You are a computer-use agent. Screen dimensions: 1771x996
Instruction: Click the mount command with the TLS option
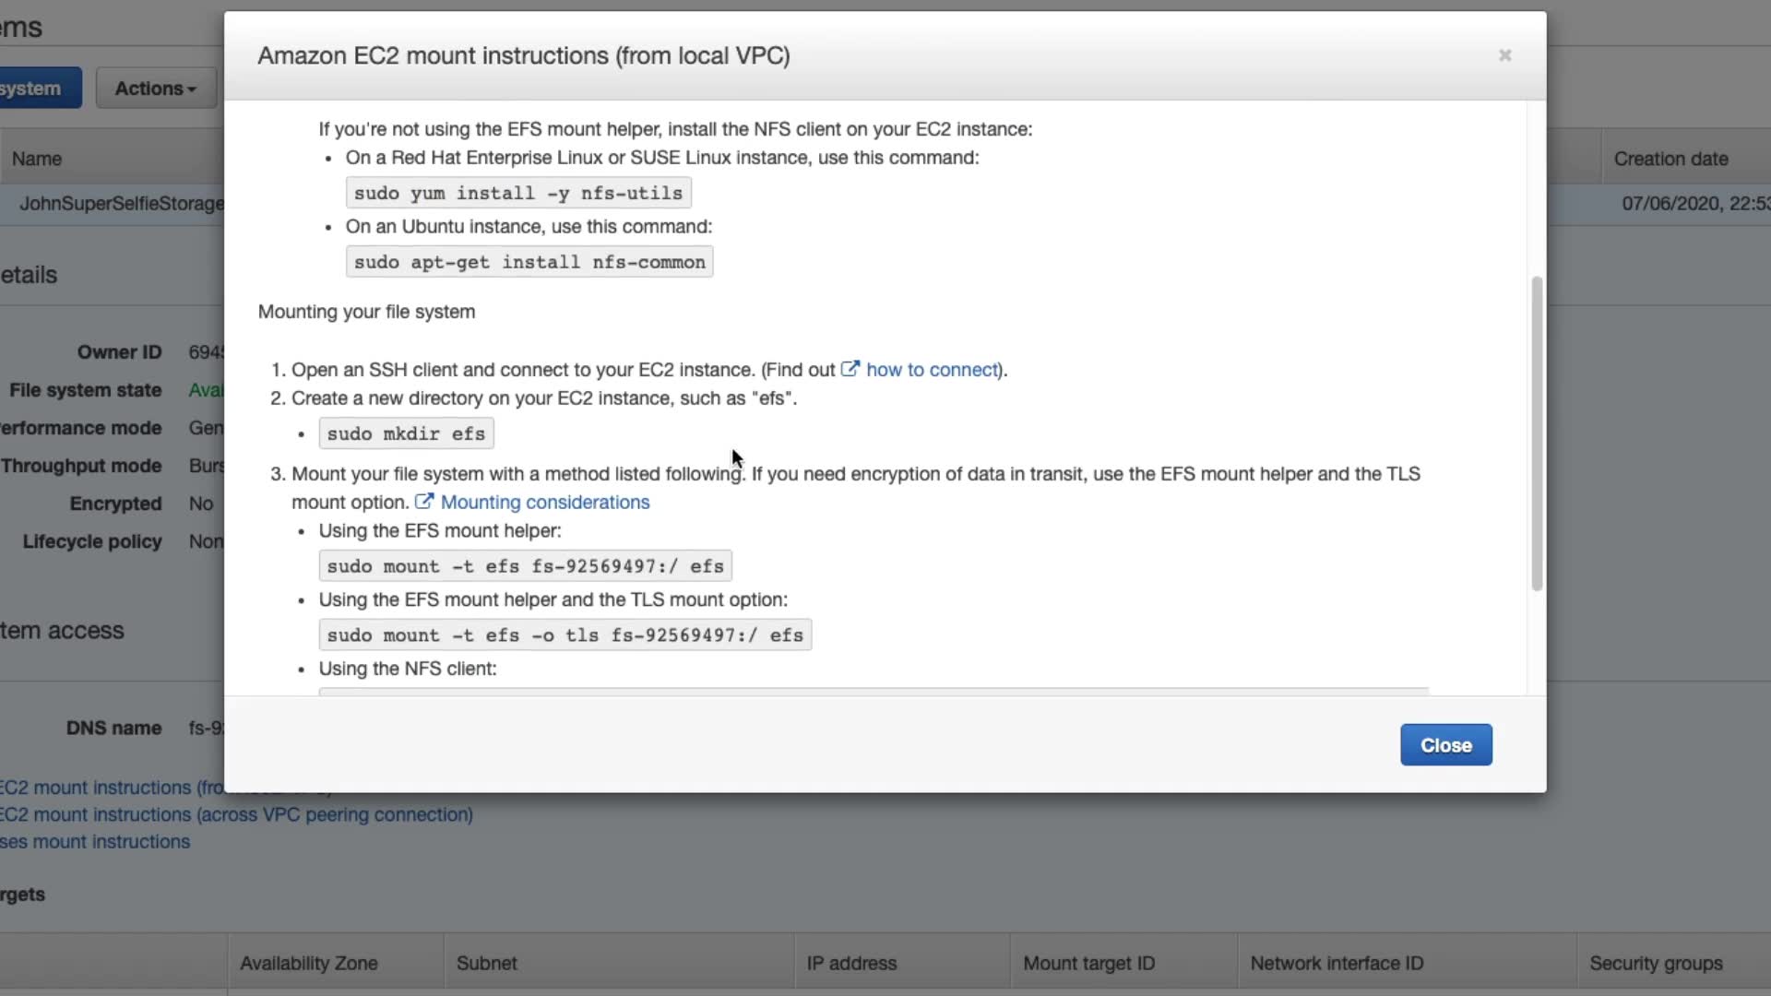click(565, 635)
